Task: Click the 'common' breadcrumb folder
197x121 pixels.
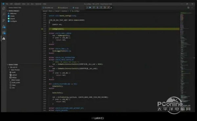Action: 64,11
